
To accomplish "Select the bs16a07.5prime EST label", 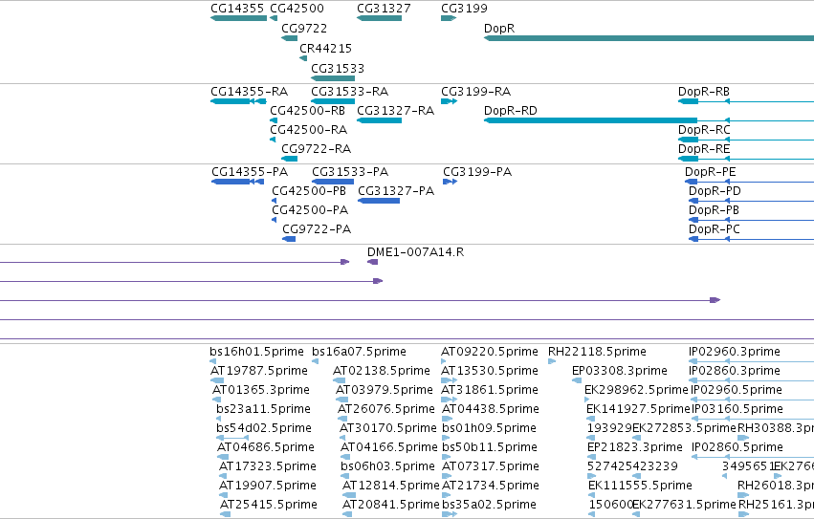I will pyautogui.click(x=359, y=353).
